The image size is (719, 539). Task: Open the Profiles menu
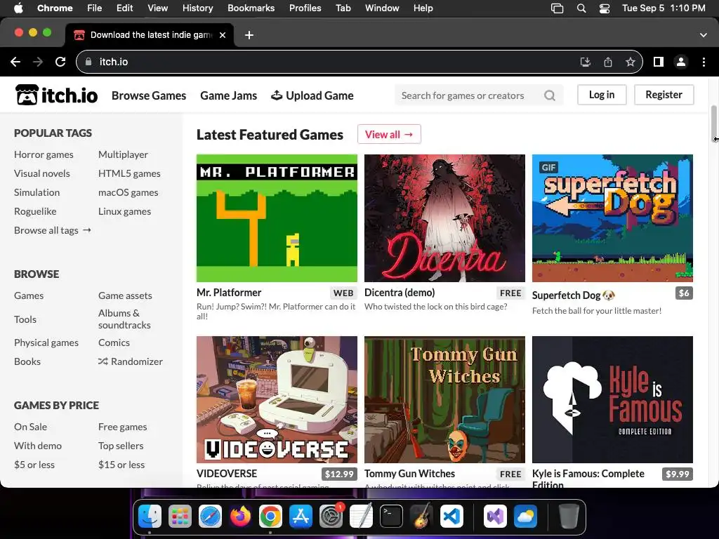(305, 8)
